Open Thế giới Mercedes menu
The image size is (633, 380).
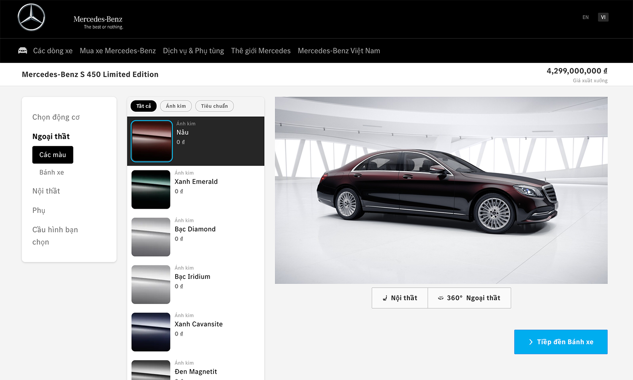(261, 51)
